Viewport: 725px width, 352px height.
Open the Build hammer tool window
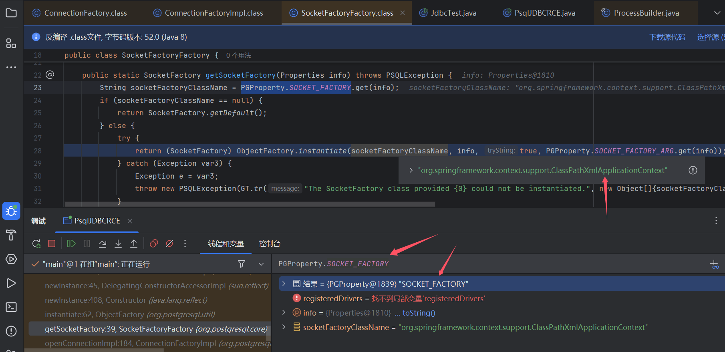(x=11, y=235)
